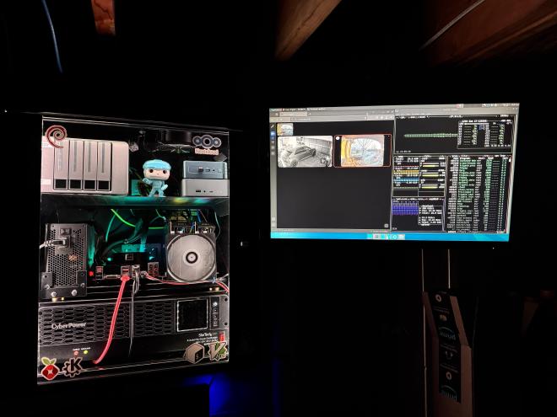Select the fisheye camera feed tile
The width and height of the screenshot is (557, 417).
pos(365,151)
